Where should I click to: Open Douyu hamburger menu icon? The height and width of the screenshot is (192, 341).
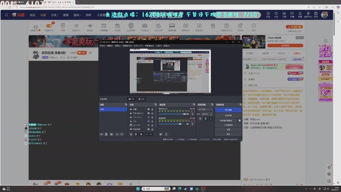pyautogui.click(x=6, y=15)
